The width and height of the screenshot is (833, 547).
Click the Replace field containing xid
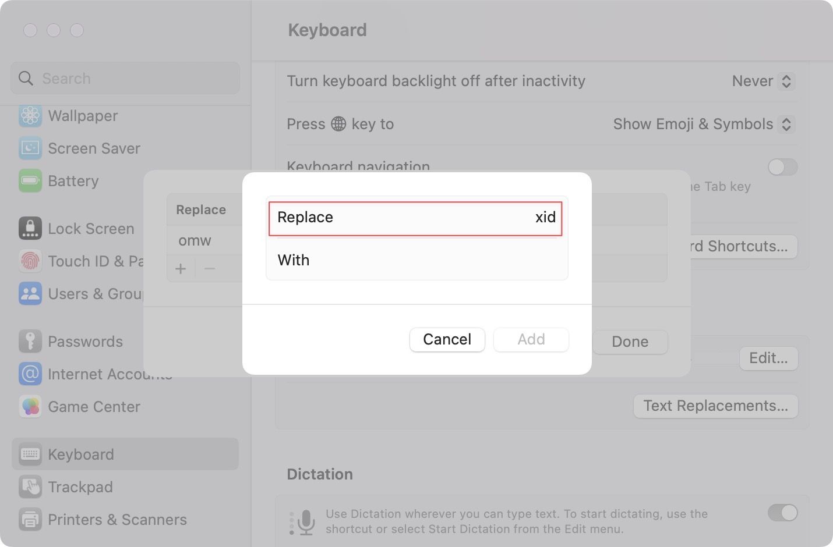point(415,218)
